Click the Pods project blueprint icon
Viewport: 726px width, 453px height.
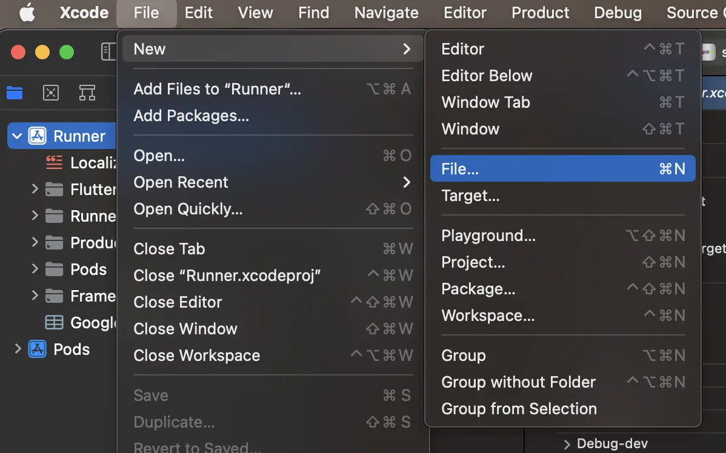click(38, 349)
